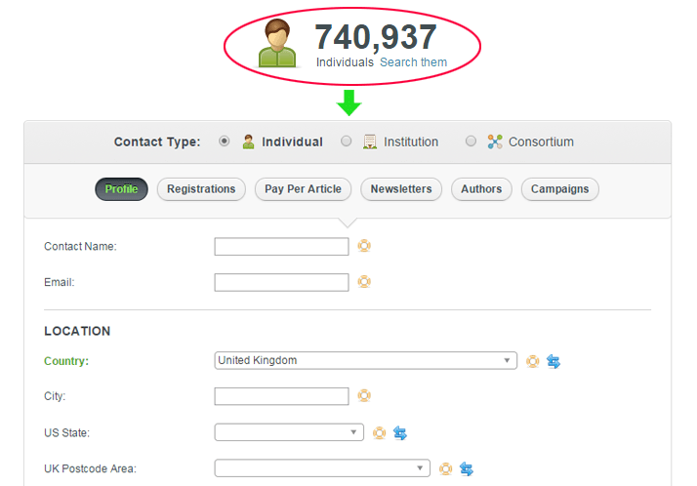Select the Institution contact type radio button
This screenshot has height=486, width=697.
tap(347, 142)
